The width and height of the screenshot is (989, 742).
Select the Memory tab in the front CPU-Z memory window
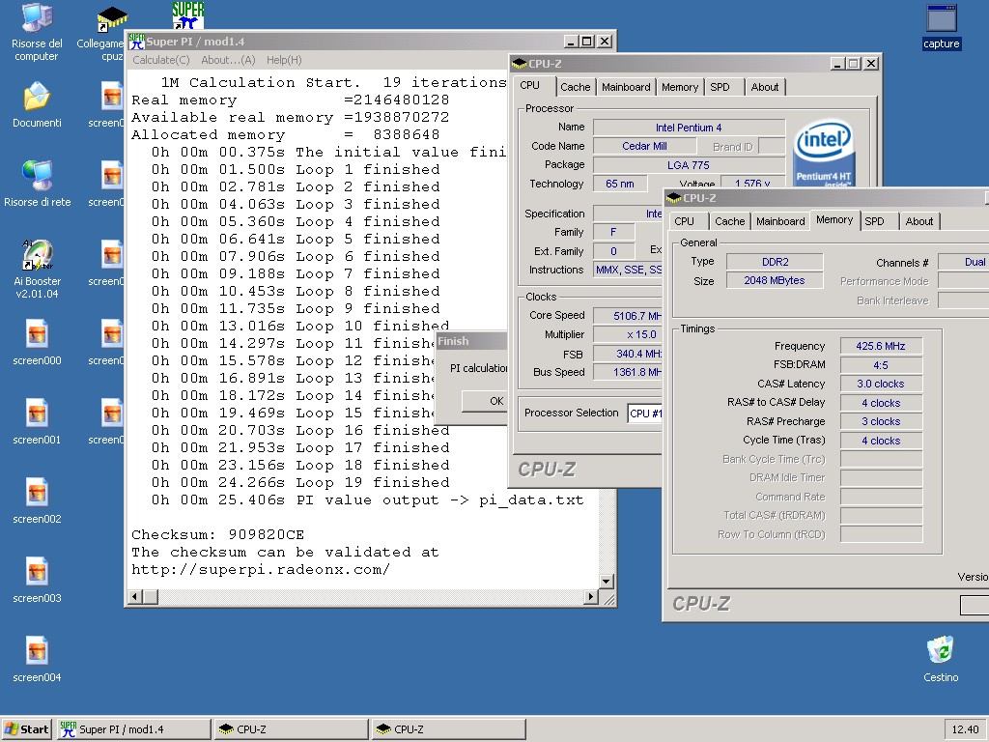click(834, 220)
